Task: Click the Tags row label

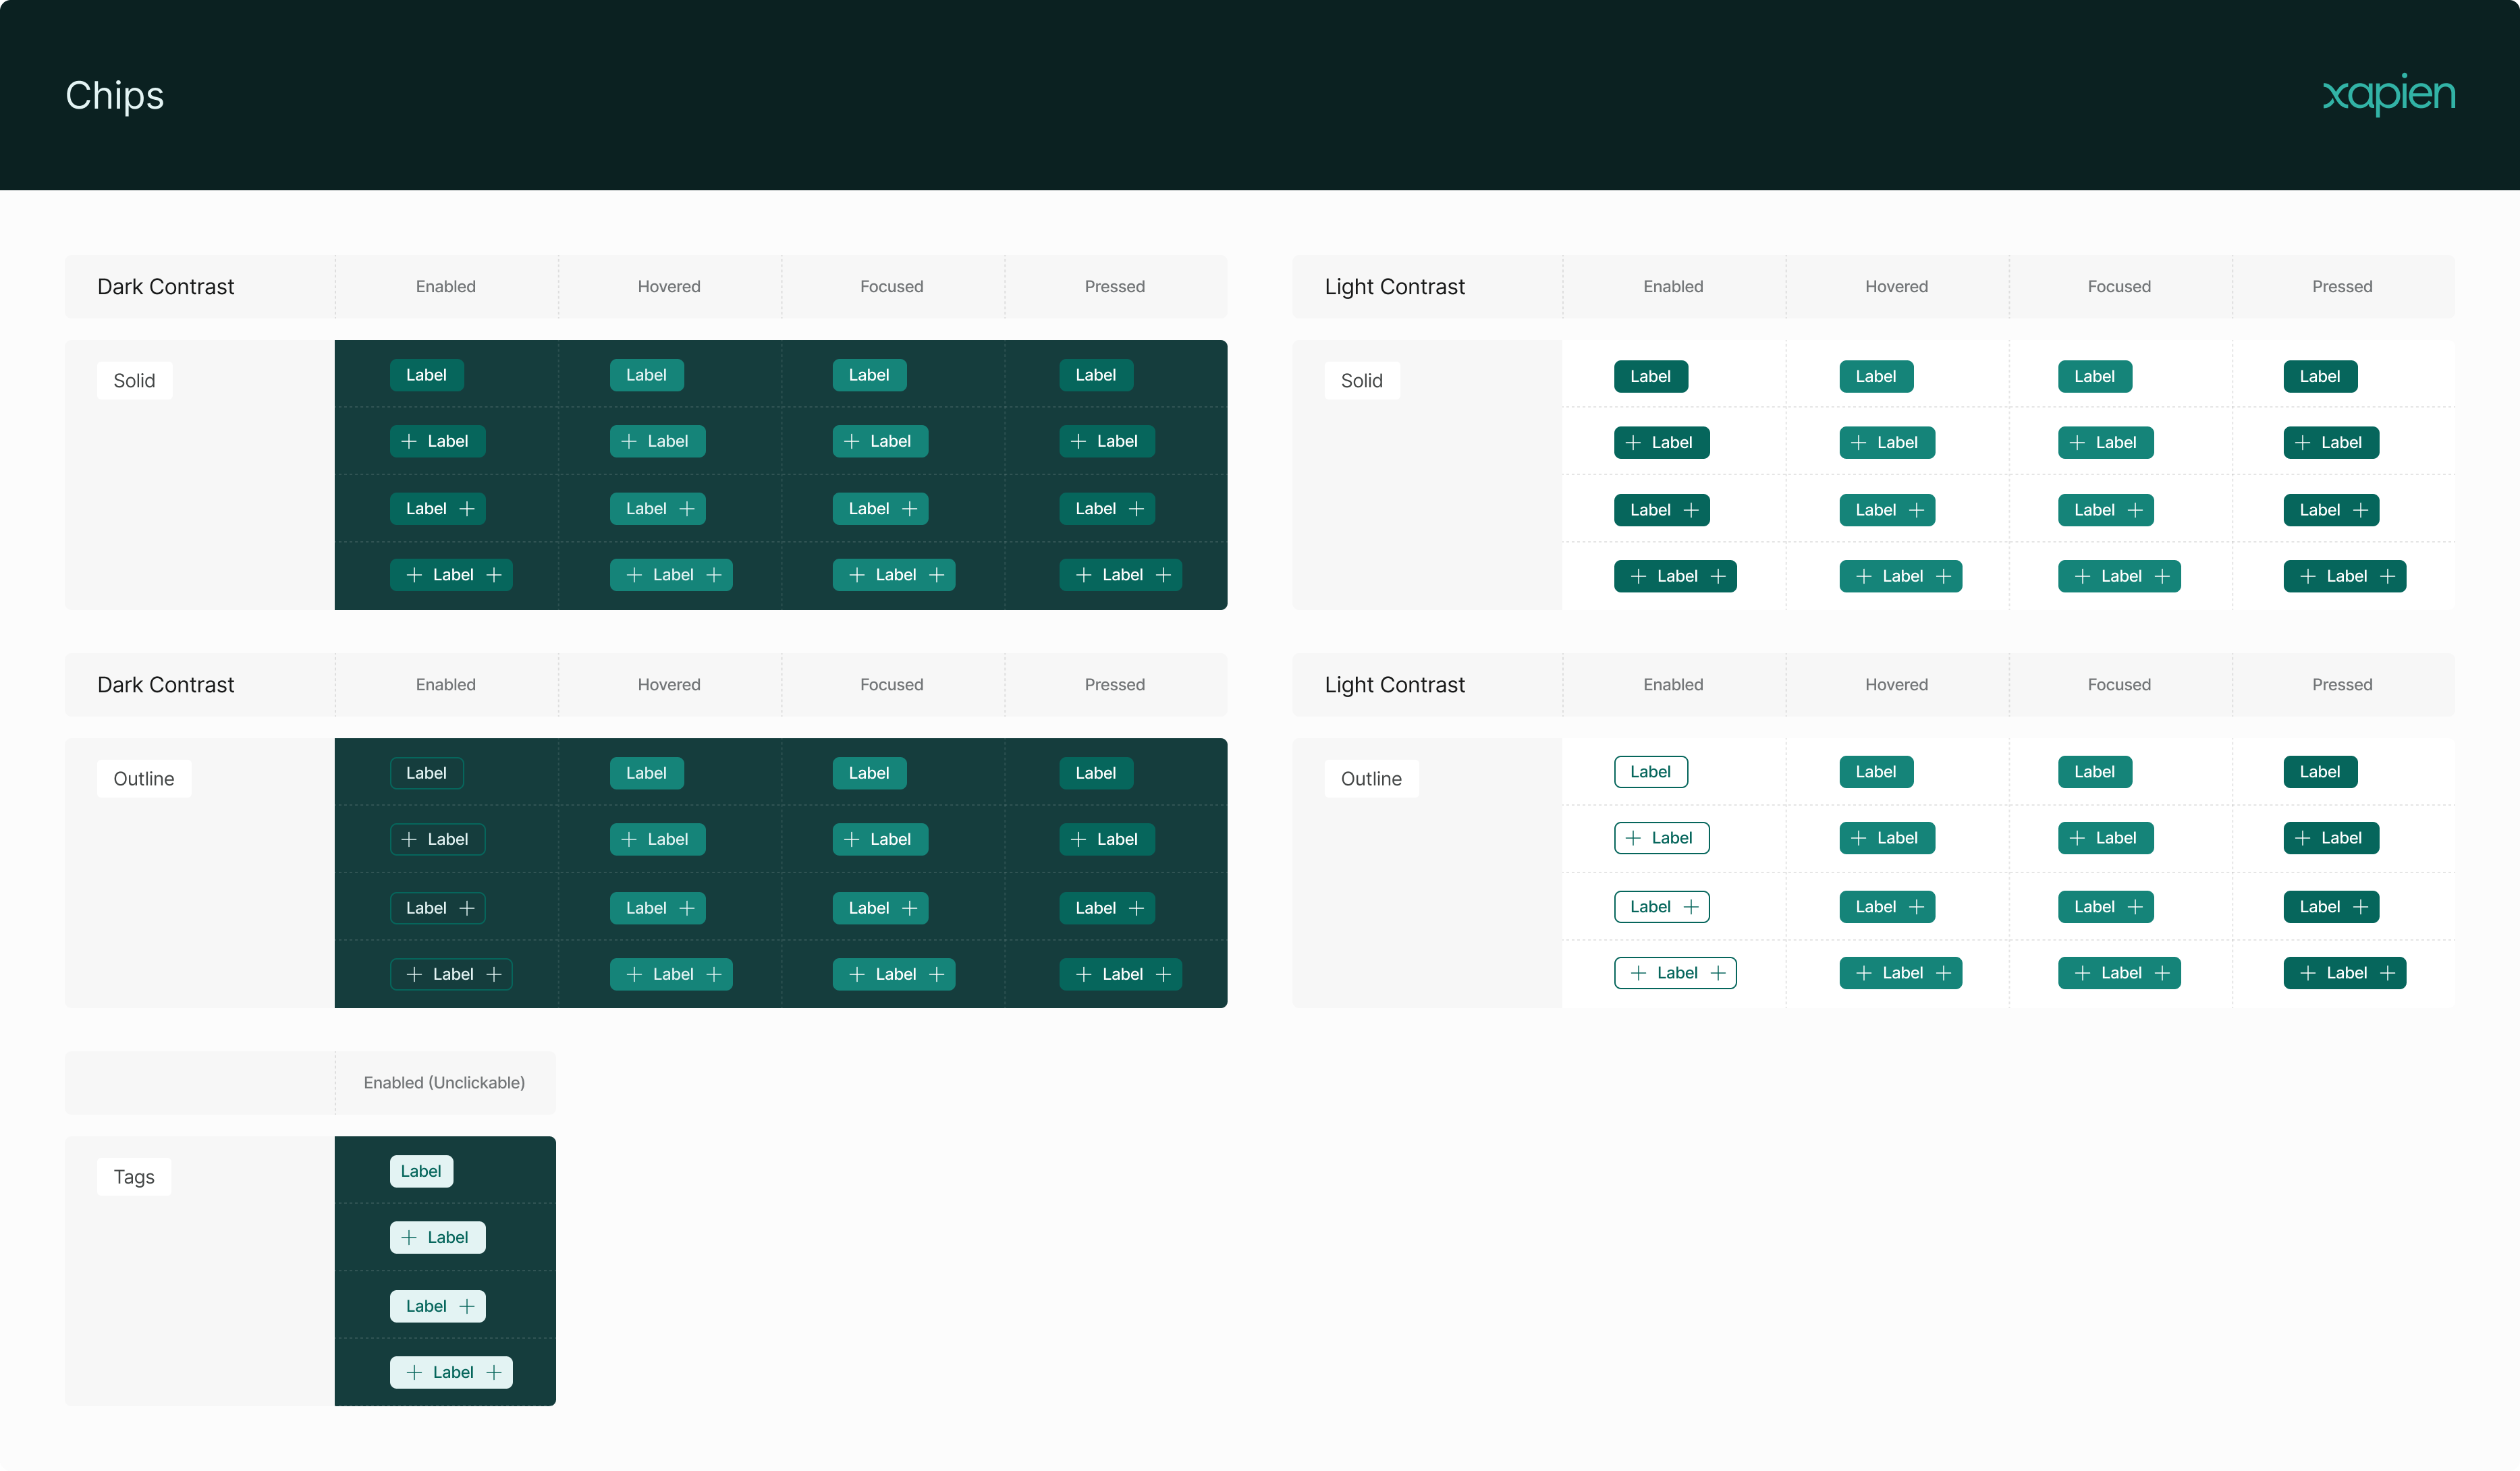Action: (134, 1177)
